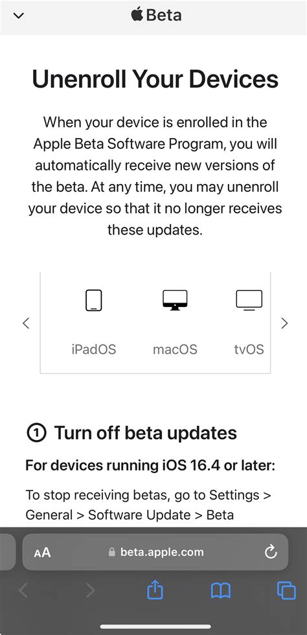Go back with Safari back arrow
307x635 pixels.
(x=23, y=591)
